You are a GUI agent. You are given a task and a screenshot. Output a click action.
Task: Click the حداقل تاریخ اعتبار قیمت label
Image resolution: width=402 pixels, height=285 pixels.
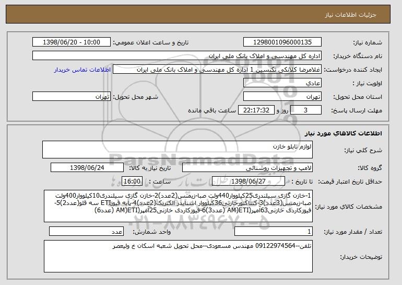350,182
